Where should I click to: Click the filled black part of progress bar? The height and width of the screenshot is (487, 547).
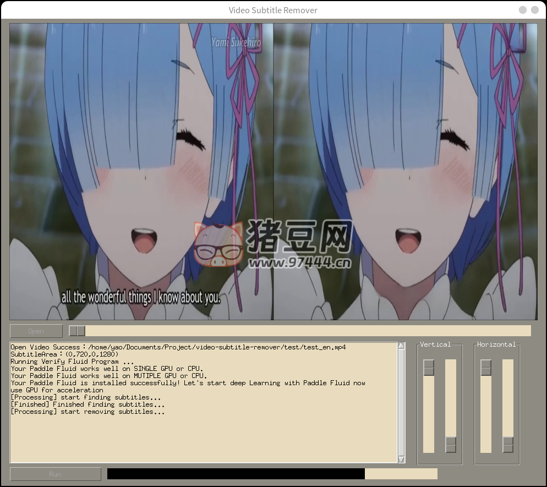coord(236,474)
